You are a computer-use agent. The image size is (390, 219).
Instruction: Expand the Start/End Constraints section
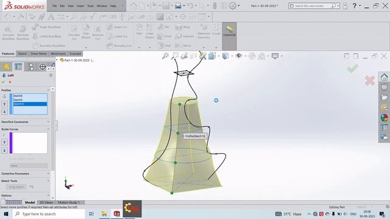pos(48,122)
